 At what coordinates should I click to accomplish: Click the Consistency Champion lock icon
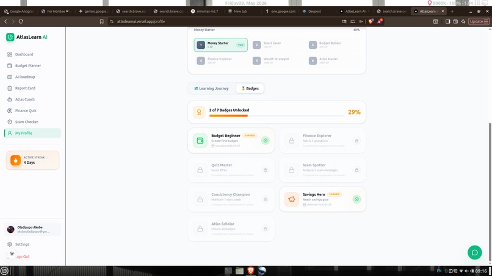tap(200, 200)
